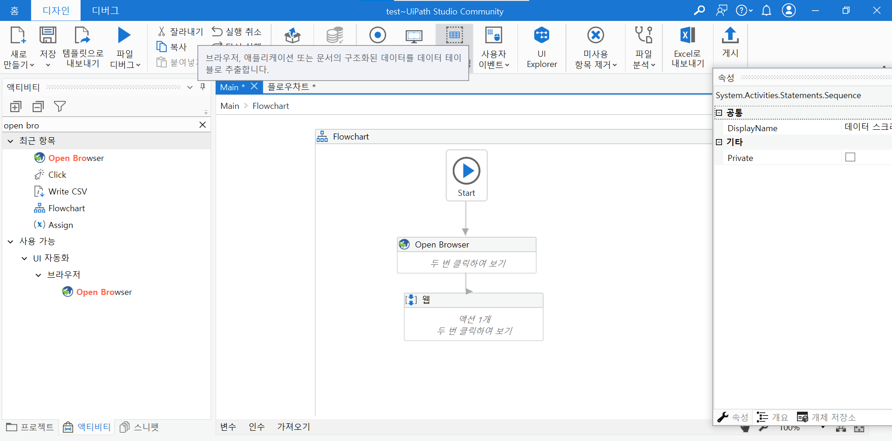Open the search magnifier in title bar
Image resolution: width=892 pixels, height=441 pixels.
point(699,10)
